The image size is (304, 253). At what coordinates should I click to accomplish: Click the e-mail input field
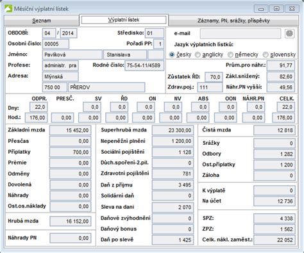click(x=241, y=33)
